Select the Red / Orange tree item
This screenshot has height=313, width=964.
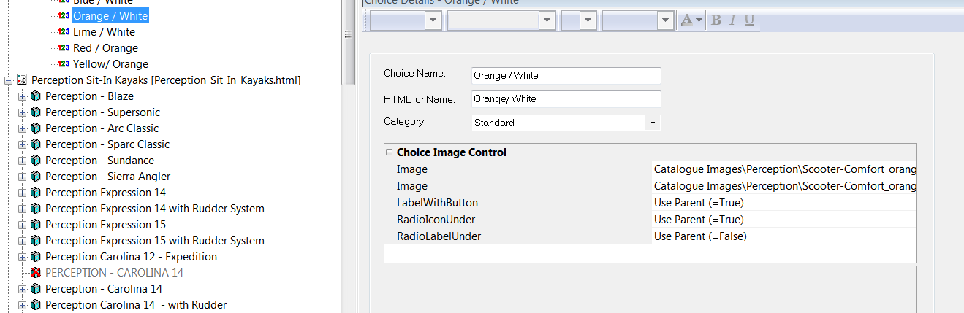(x=105, y=48)
